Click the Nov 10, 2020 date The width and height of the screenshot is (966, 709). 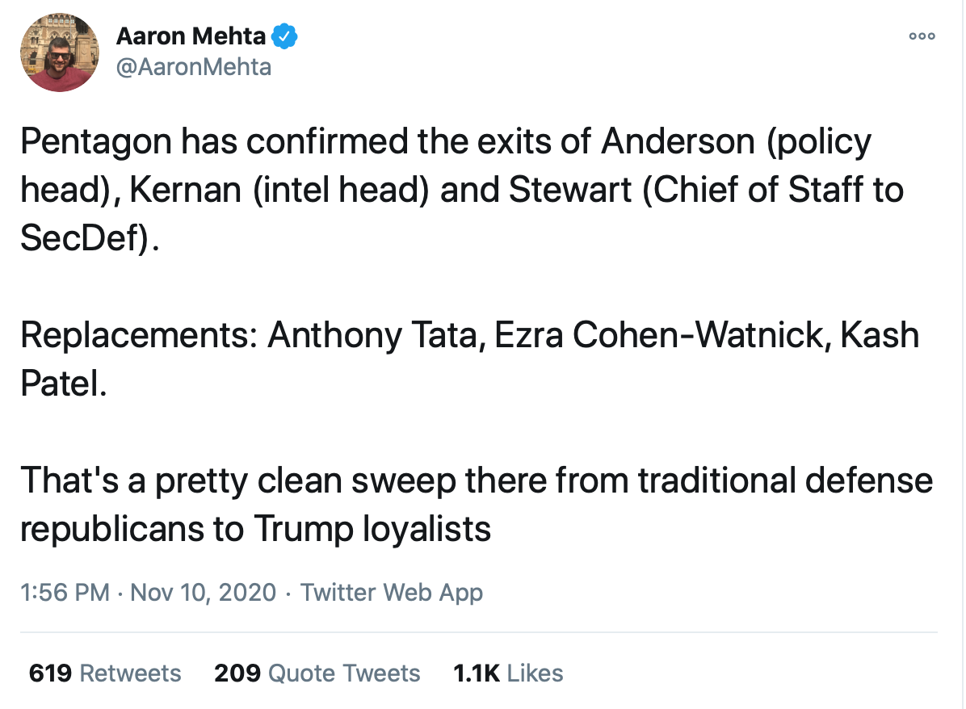[203, 593]
